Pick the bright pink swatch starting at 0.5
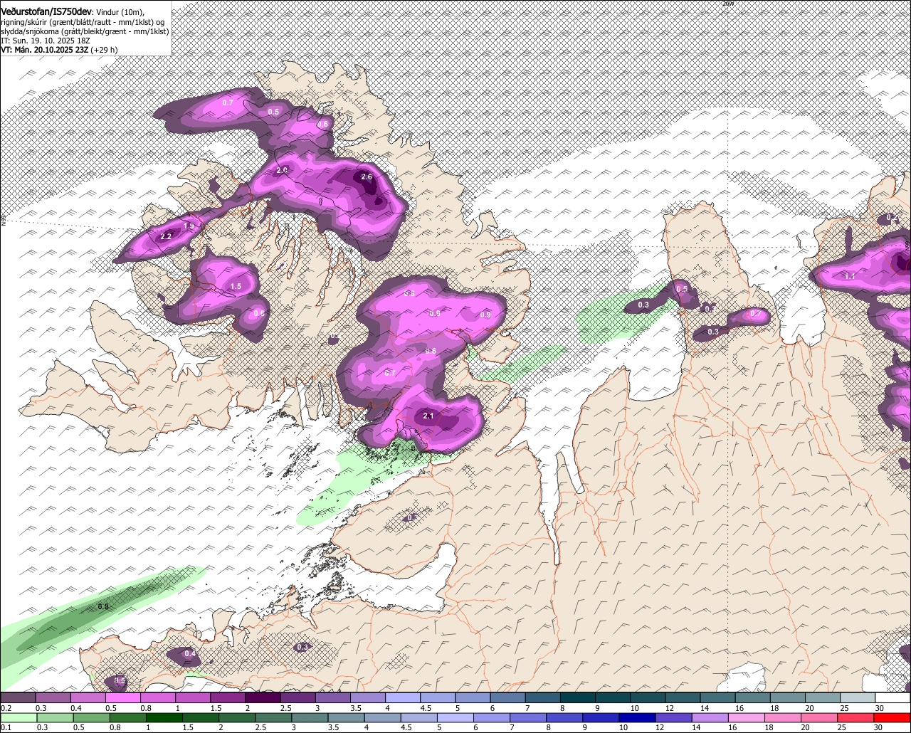 [x=123, y=698]
